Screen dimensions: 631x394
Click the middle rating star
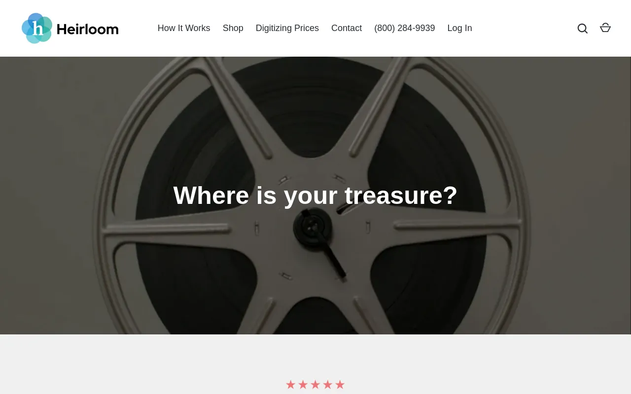[x=315, y=385]
